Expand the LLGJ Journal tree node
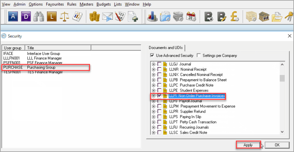Viewport: 294px width, 152px height. 154,64
